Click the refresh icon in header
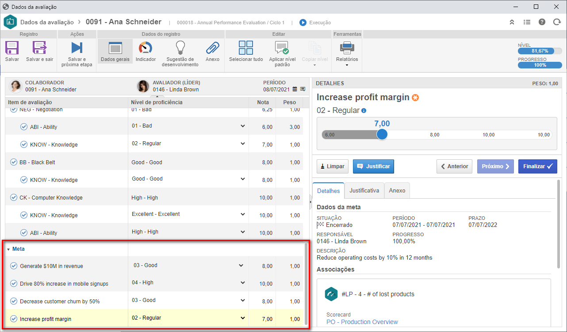 tap(557, 22)
